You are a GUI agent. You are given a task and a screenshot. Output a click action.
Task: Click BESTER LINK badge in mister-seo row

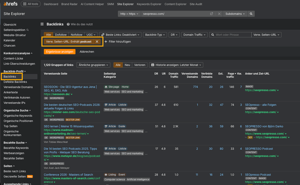pos(73,120)
